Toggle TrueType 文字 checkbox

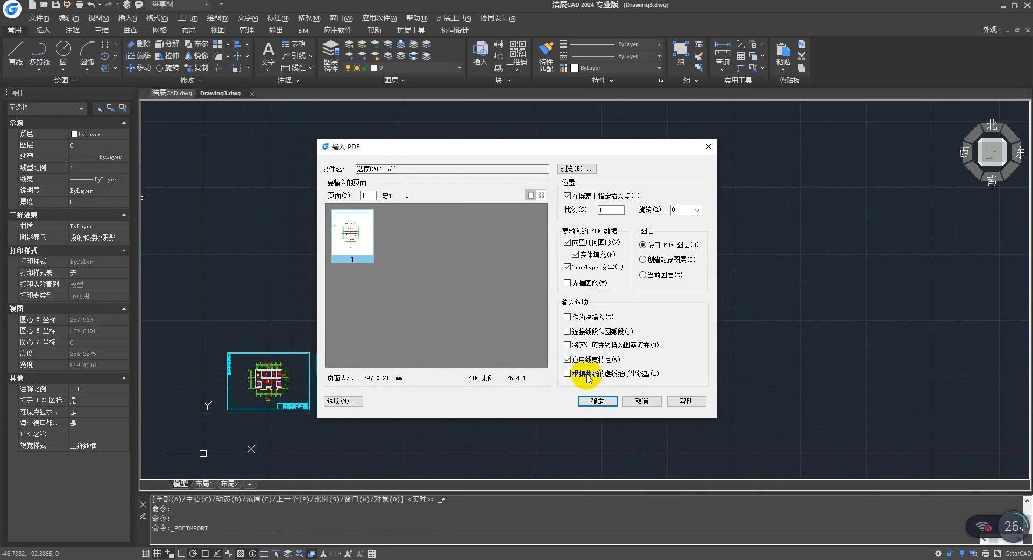(x=567, y=267)
